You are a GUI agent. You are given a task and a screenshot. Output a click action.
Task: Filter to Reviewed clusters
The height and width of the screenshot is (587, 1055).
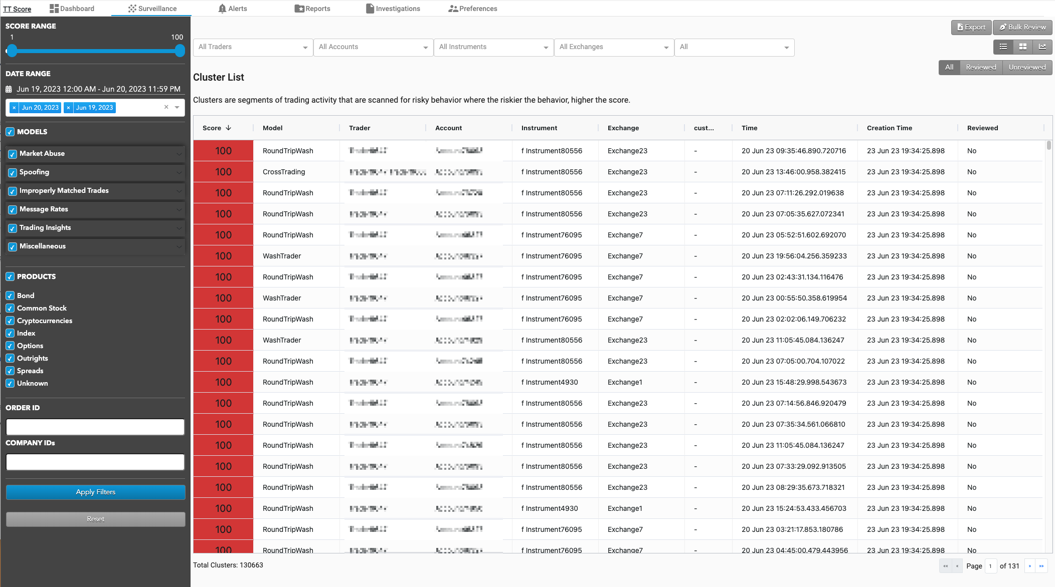981,67
